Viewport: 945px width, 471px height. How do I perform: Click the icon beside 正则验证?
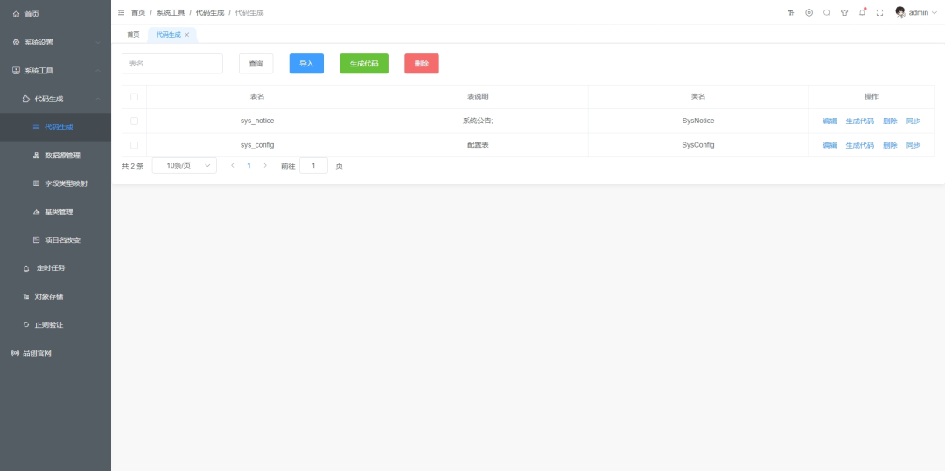(26, 325)
